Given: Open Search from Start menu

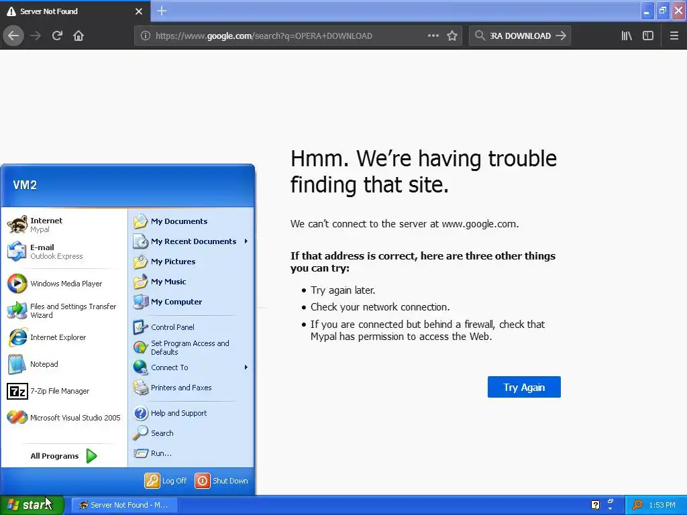Looking at the screenshot, I should [191, 433].
